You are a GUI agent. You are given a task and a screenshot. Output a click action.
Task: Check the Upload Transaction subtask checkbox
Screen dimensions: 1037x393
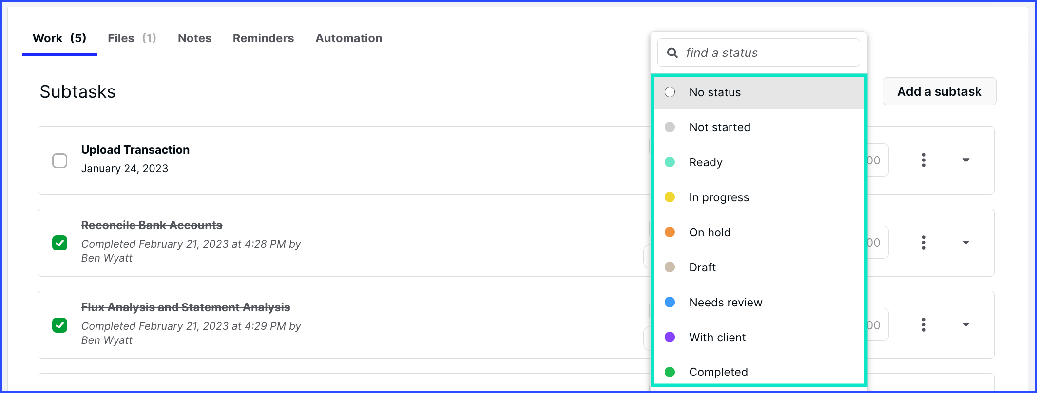(x=60, y=161)
